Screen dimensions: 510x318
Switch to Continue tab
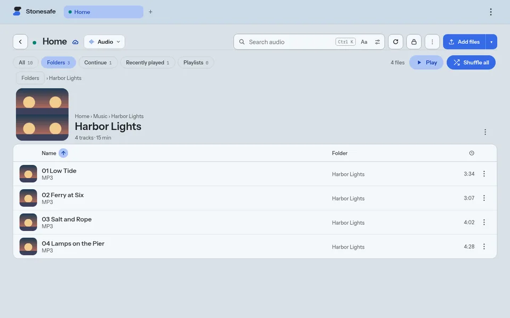(98, 63)
